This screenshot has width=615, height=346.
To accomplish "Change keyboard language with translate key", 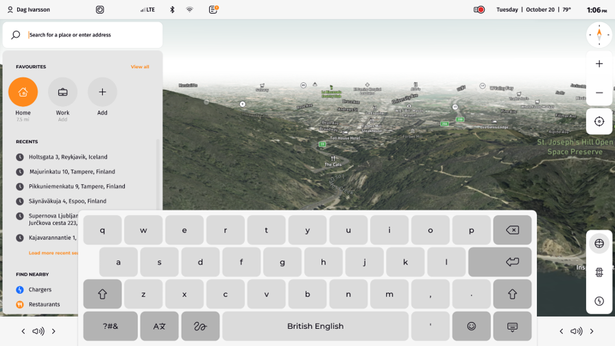I will click(x=159, y=326).
